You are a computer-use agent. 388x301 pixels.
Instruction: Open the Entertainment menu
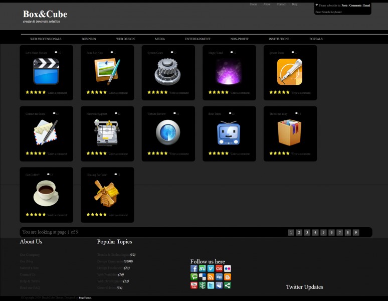pos(198,39)
